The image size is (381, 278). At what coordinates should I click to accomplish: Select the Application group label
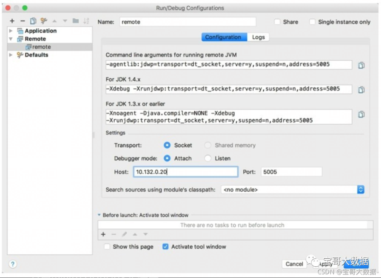(41, 31)
